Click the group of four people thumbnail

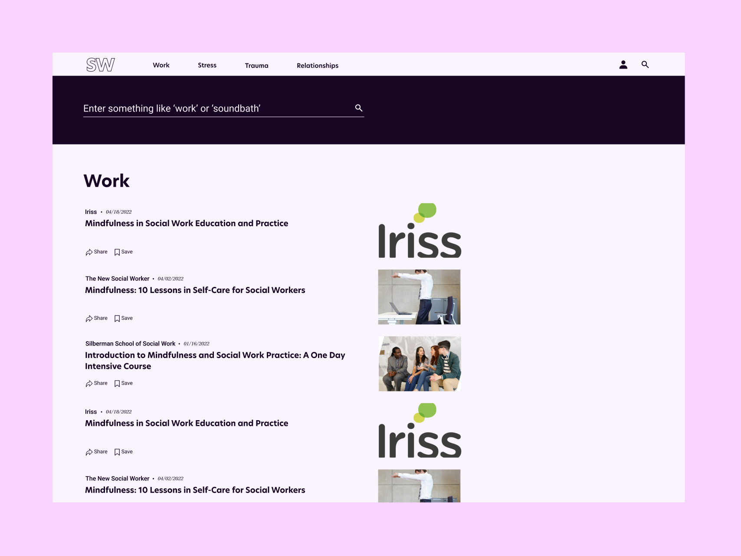[420, 364]
